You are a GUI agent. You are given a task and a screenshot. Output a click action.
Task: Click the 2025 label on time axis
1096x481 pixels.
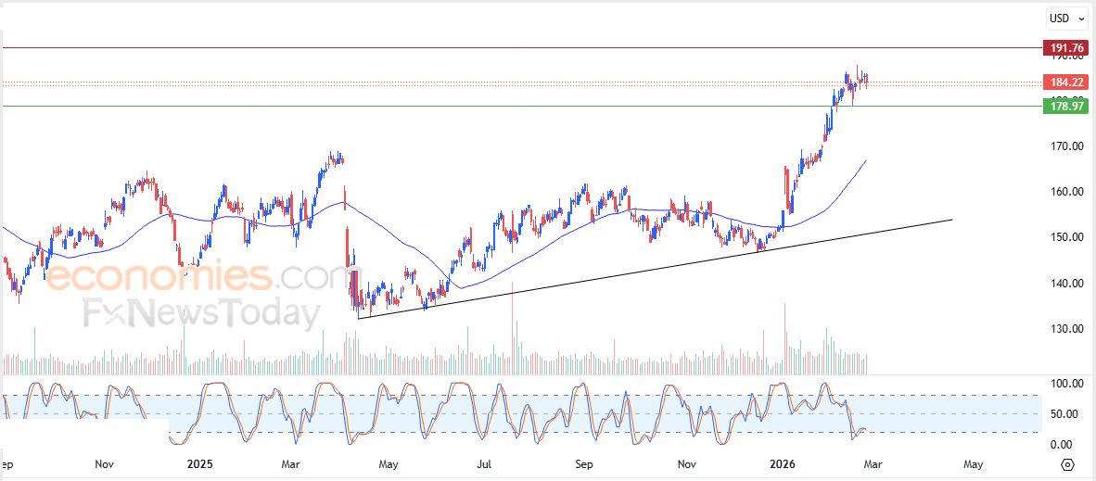point(200,463)
